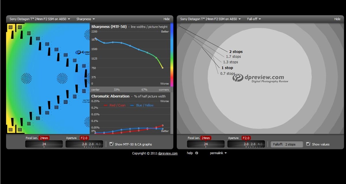Click the sharpness rainbow color scale bar
This screenshot has height=184, width=346.
[172, 55]
